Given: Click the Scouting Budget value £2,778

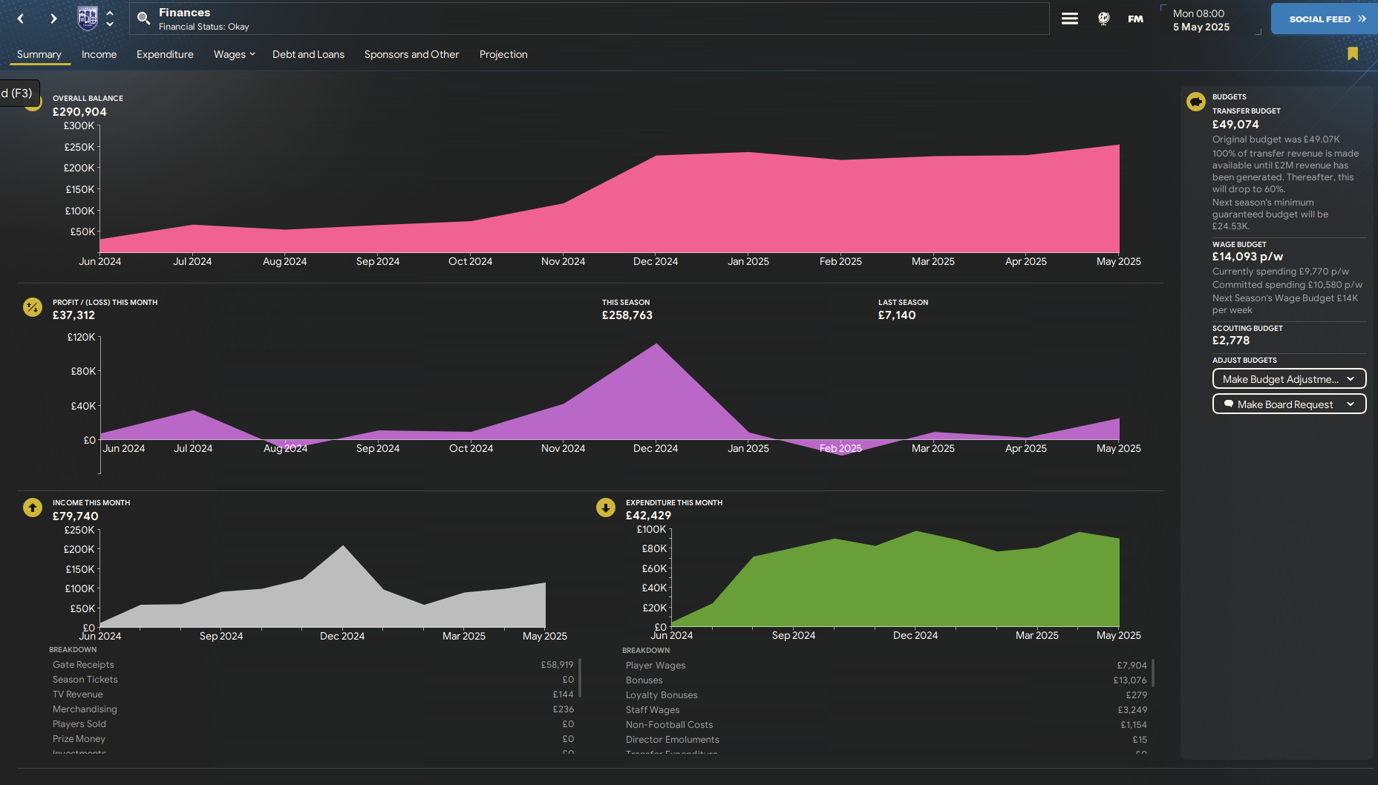Looking at the screenshot, I should tap(1231, 341).
